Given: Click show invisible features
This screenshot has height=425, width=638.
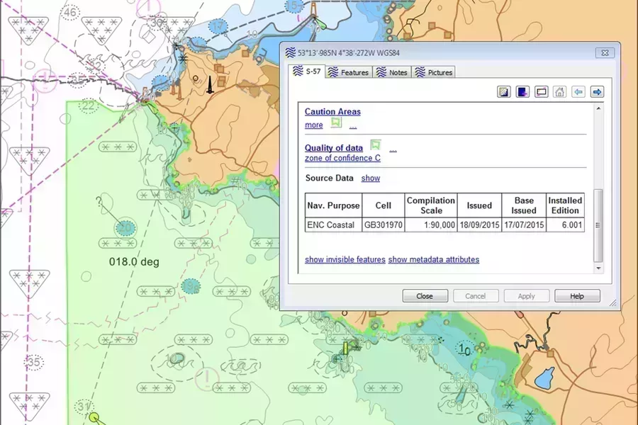Looking at the screenshot, I should coord(344,259).
